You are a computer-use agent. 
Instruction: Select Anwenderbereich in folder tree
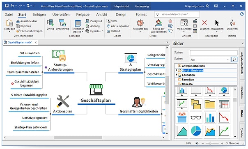193,66
